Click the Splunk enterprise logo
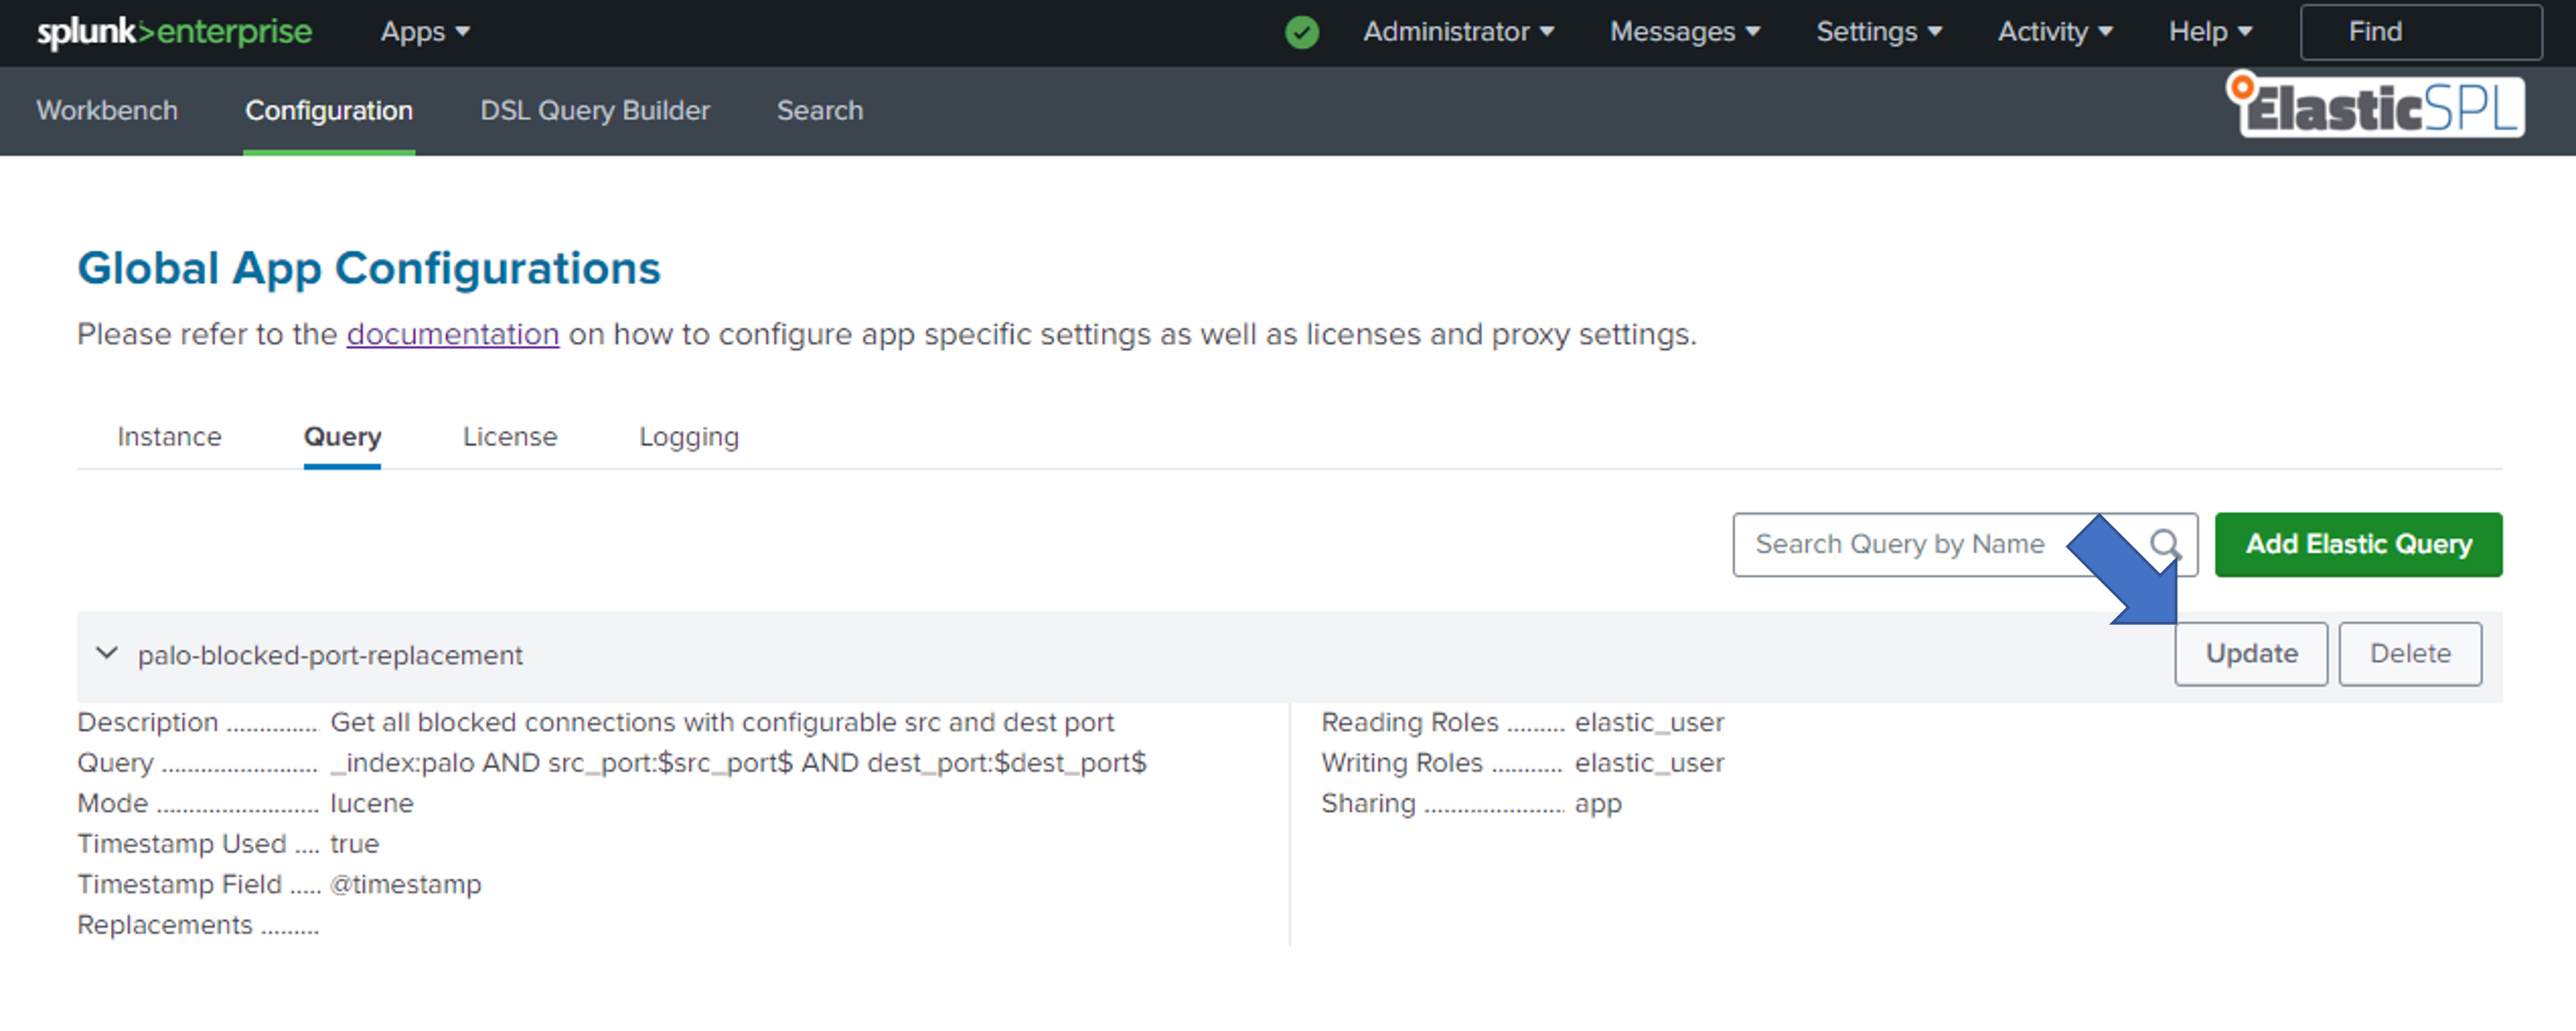Image resolution: width=2576 pixels, height=1031 pixels. pyautogui.click(x=174, y=32)
